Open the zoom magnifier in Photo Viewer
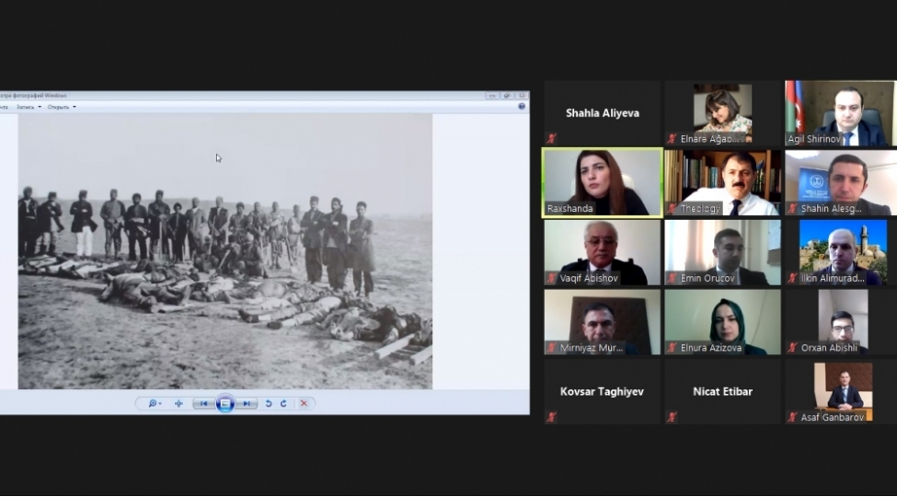The height and width of the screenshot is (497, 897). (155, 404)
